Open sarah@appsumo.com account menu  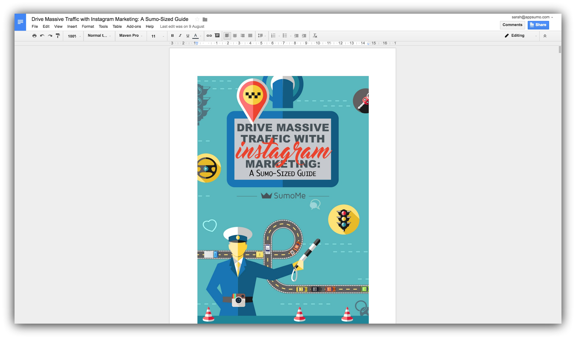point(532,17)
